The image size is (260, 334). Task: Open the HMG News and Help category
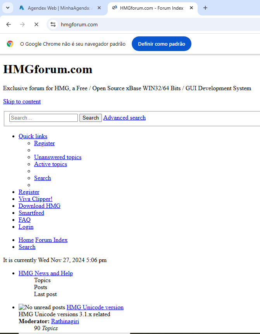[46, 273]
